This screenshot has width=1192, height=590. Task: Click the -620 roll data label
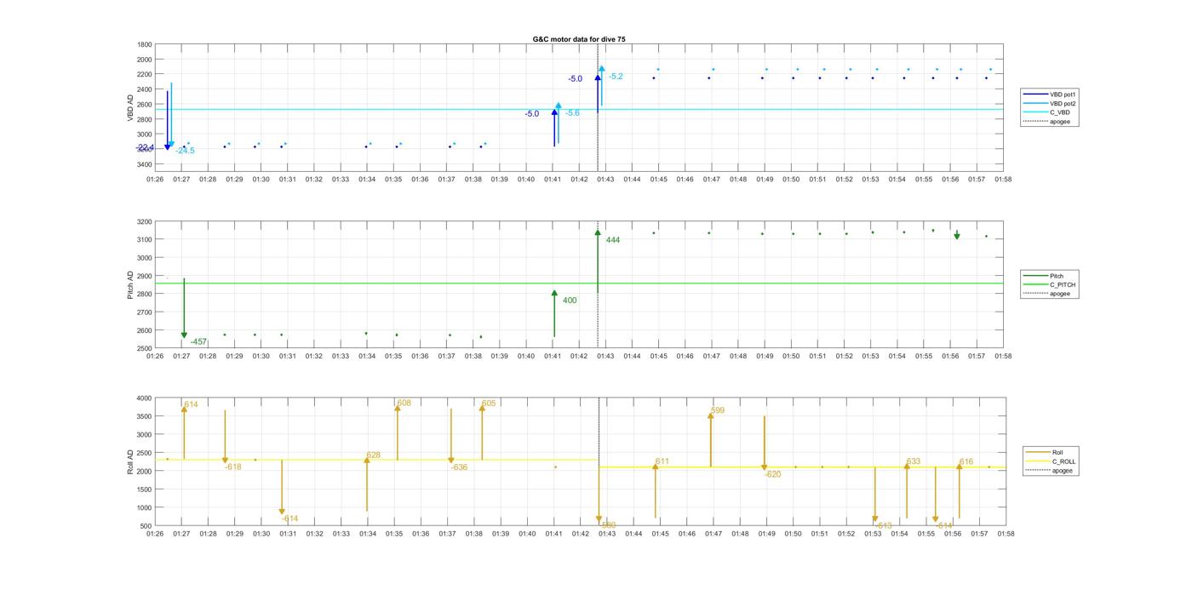coord(773,474)
